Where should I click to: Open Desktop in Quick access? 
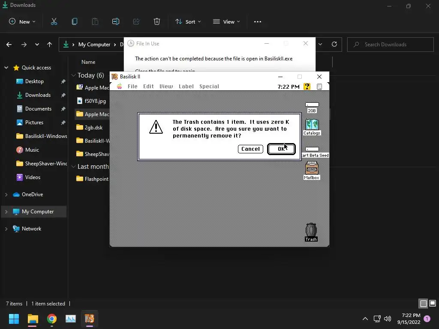pos(34,81)
